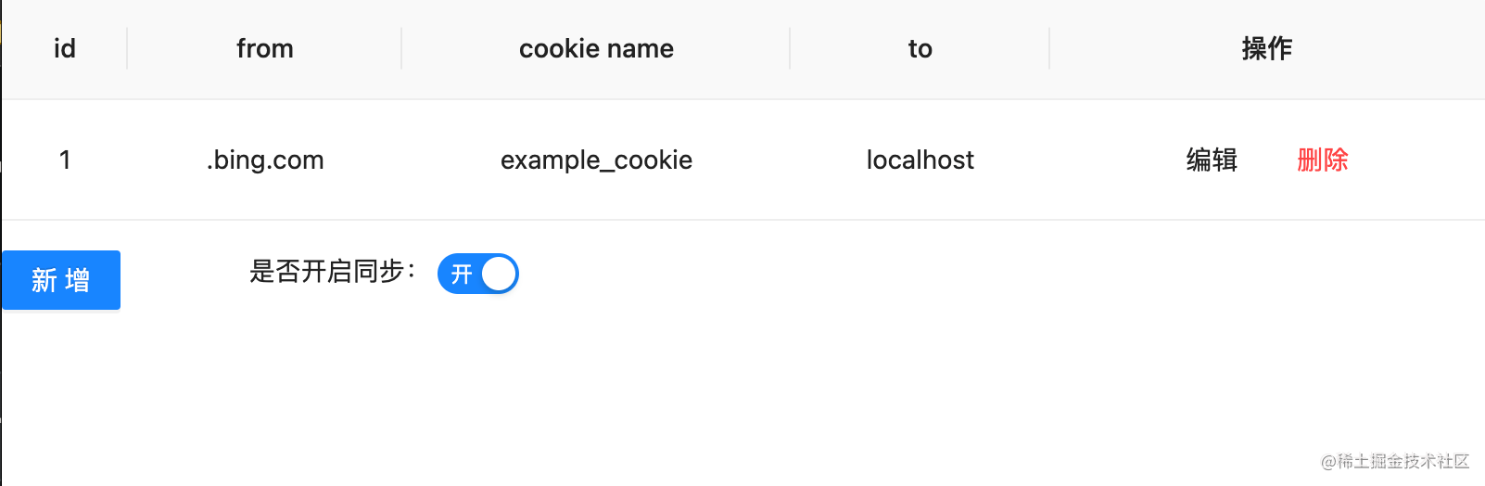Click 编辑 to edit the first row
1485x486 pixels.
coord(1212,160)
